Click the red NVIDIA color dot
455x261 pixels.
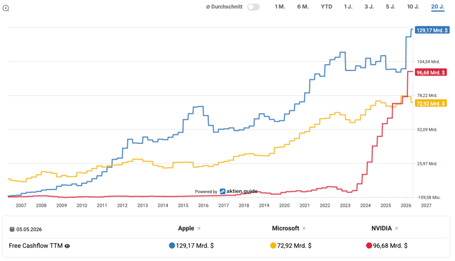369,246
